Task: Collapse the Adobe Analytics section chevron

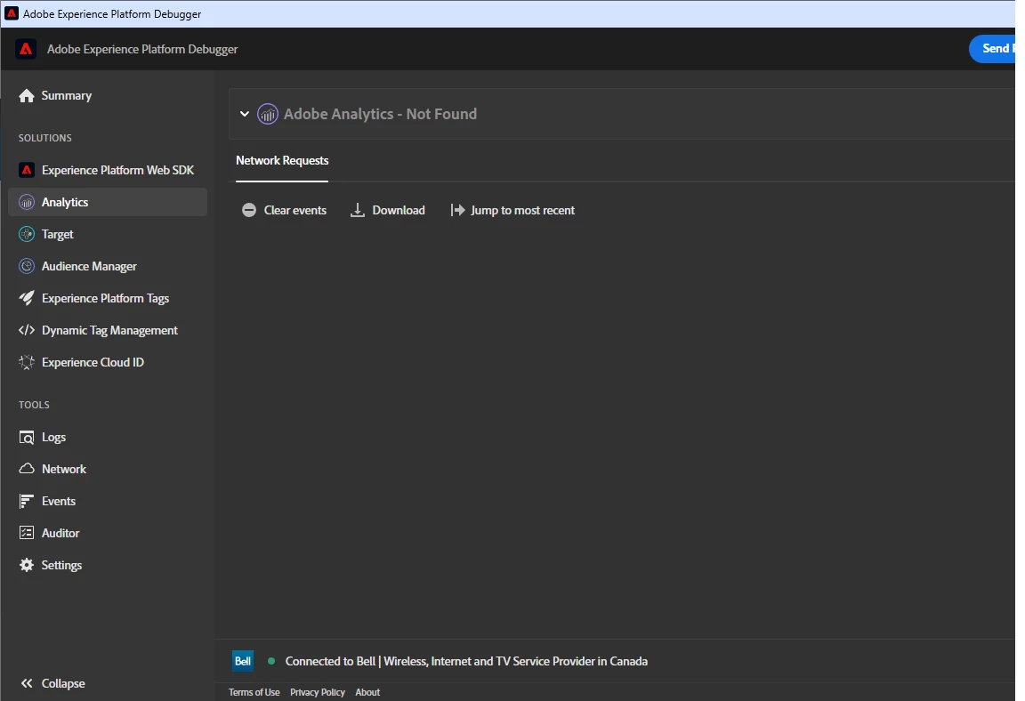Action: (x=245, y=115)
